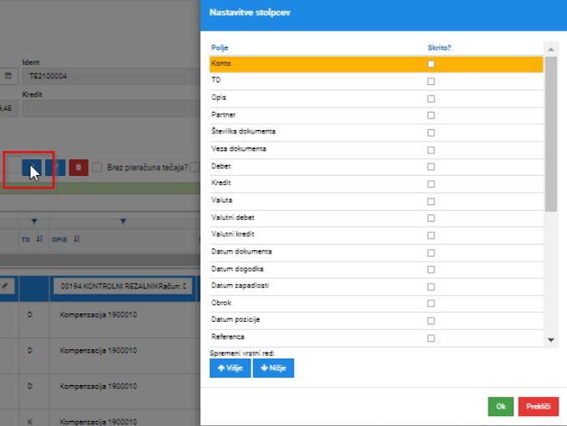Select the Konto row in field list

[x=376, y=64]
